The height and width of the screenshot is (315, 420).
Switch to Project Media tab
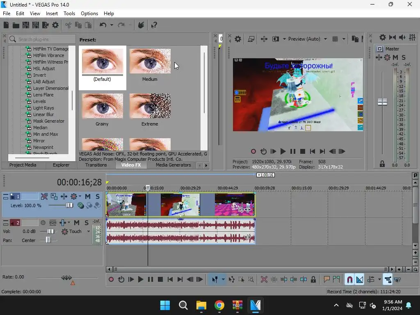[x=23, y=165]
